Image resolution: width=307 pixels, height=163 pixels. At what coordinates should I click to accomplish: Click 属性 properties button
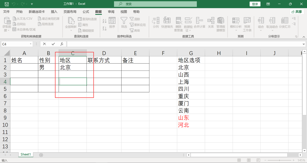tap(83, 25)
